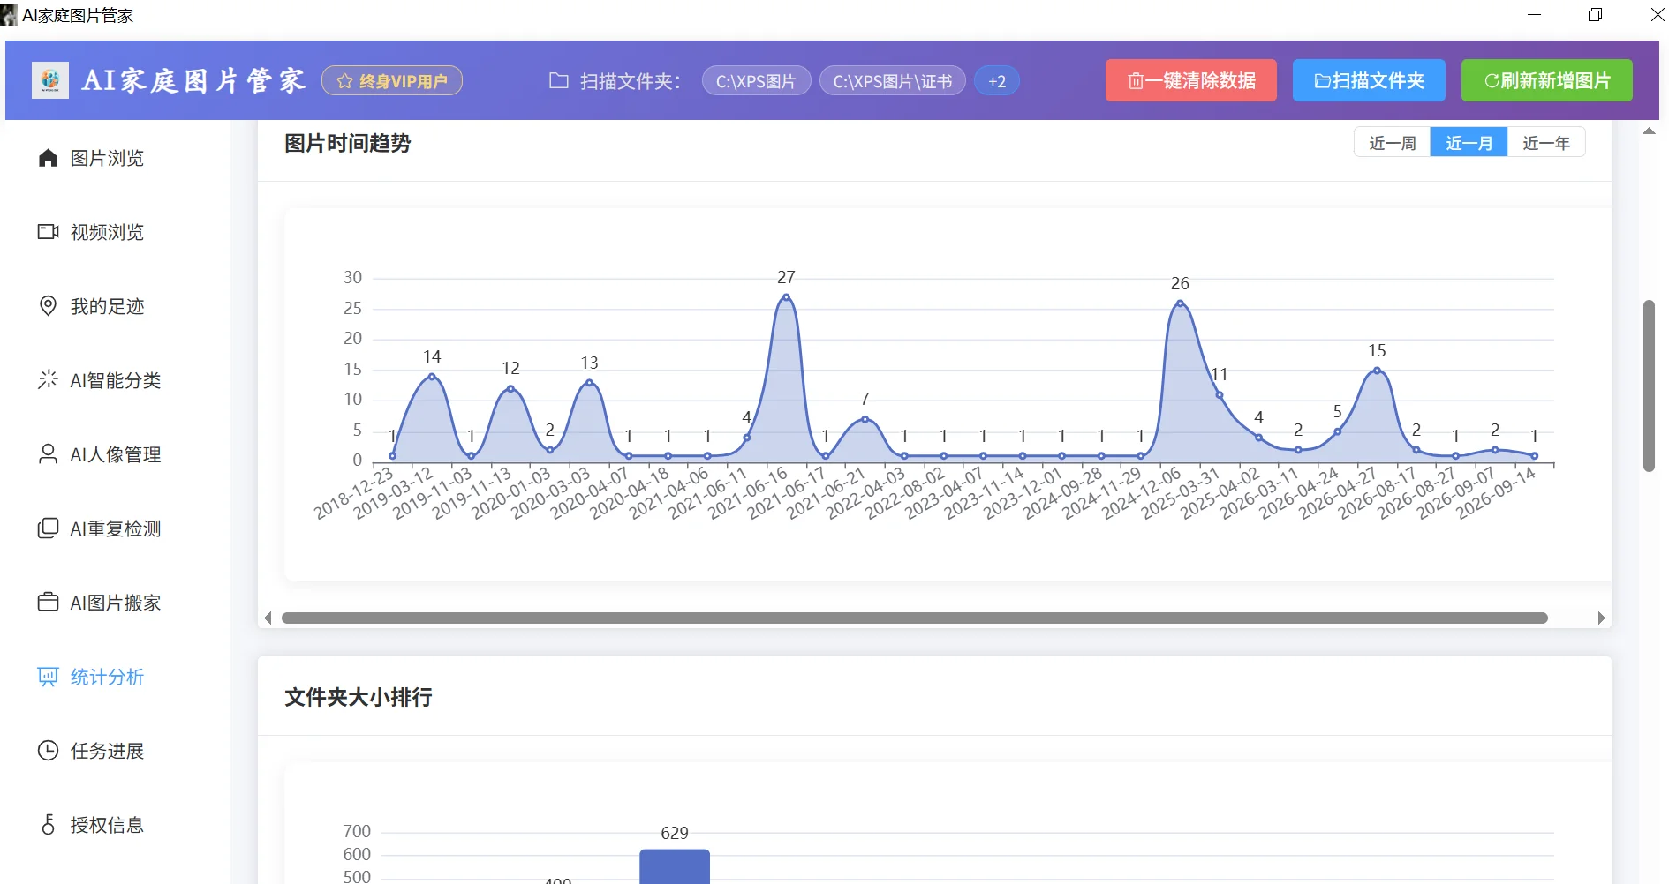1669x884 pixels.
Task: Click the chart left scroll arrow
Action: click(268, 618)
